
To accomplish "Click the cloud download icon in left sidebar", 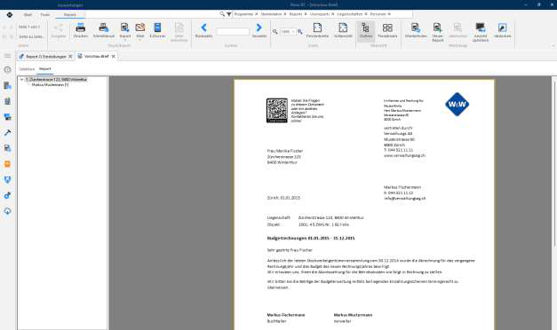I will tap(7, 211).
